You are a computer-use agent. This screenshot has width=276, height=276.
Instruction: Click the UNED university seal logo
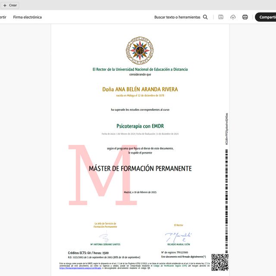(140, 51)
